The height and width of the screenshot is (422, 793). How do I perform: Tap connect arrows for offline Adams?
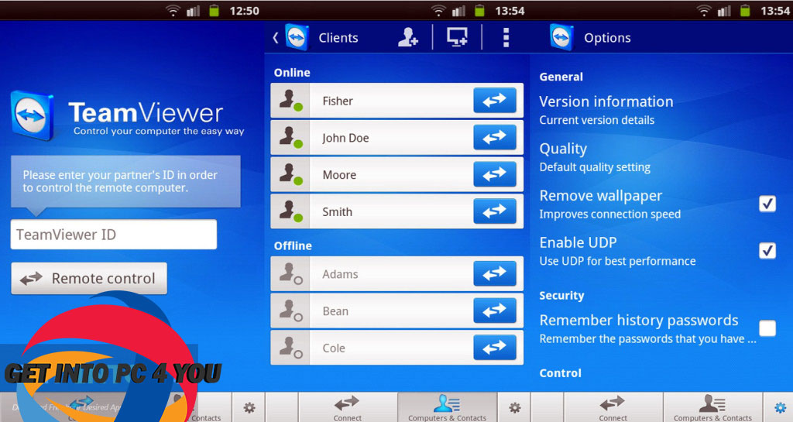point(495,273)
